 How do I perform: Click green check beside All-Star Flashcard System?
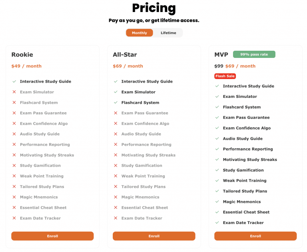click(x=116, y=103)
